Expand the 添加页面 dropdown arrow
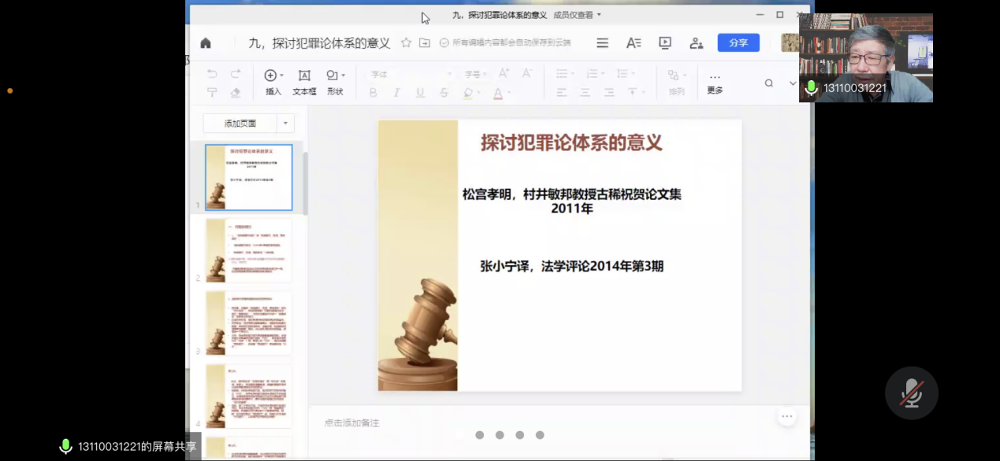This screenshot has height=461, width=1000. [x=285, y=124]
